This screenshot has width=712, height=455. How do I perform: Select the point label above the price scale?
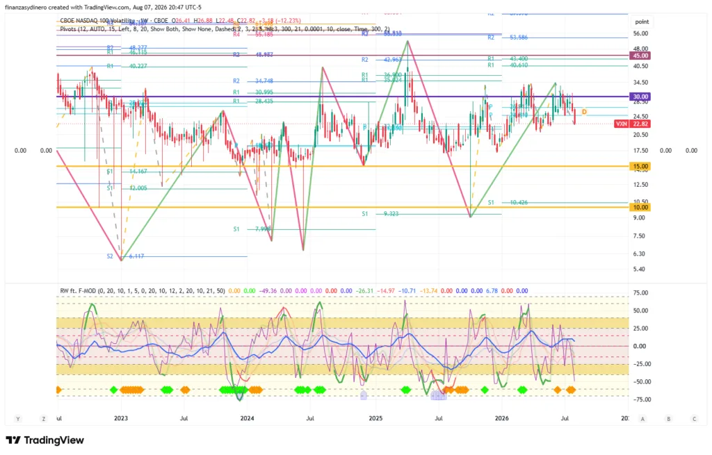click(x=642, y=22)
